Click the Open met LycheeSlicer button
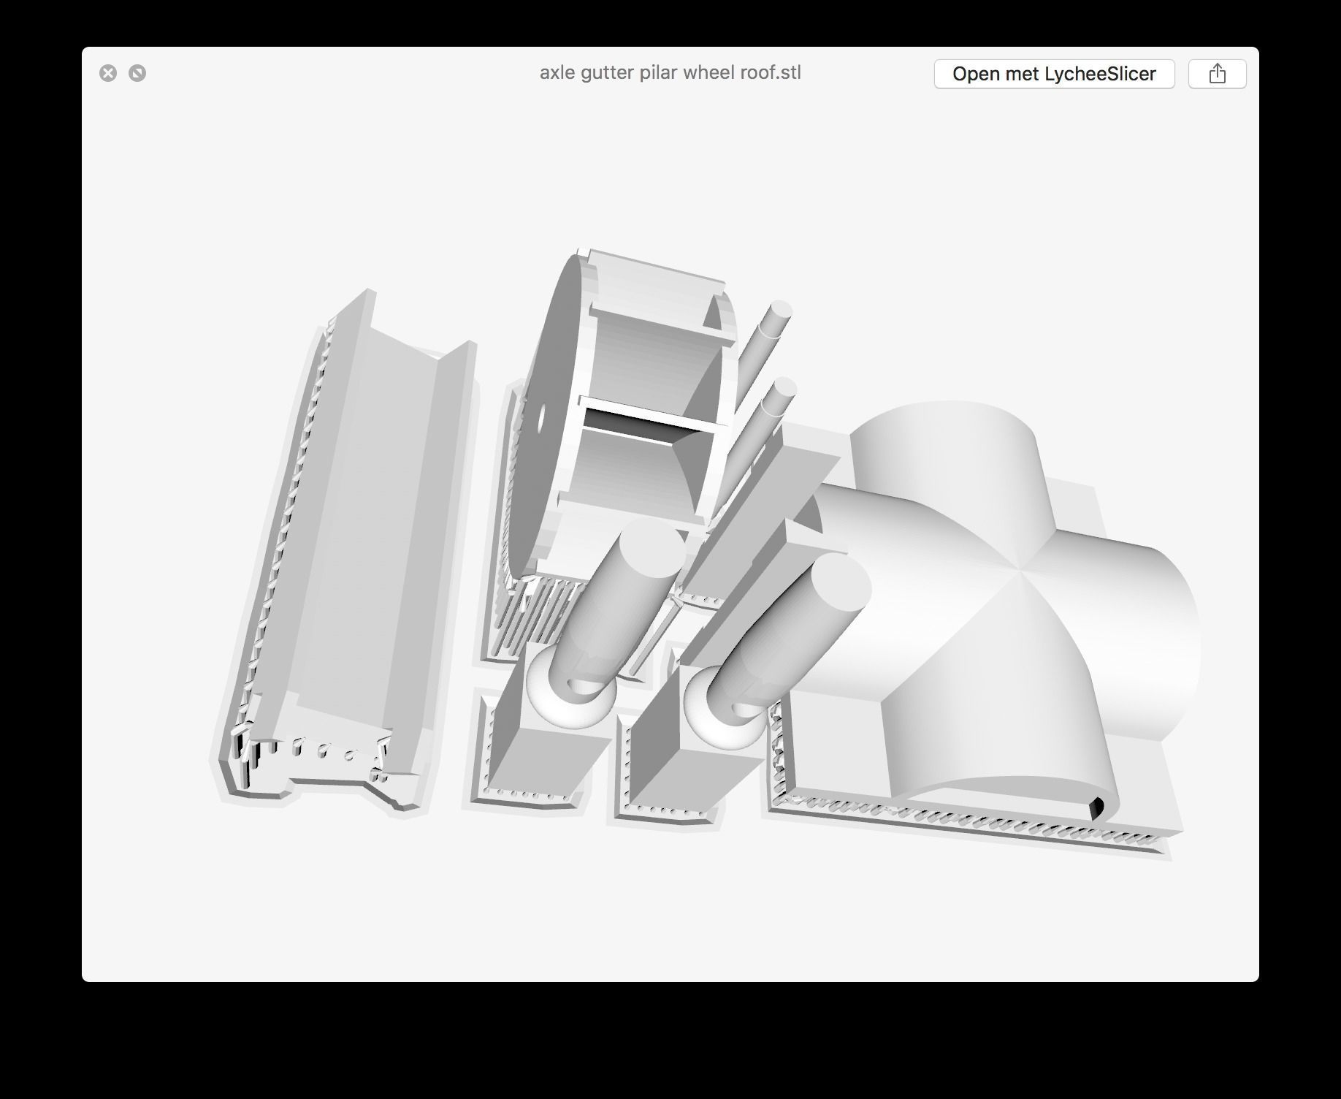The width and height of the screenshot is (1341, 1099). tap(1054, 74)
